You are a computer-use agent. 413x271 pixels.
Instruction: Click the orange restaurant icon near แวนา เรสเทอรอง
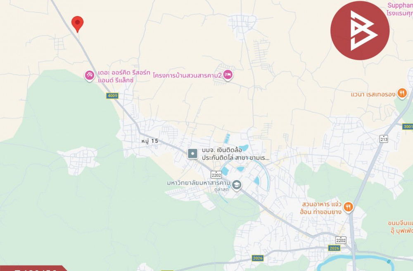pos(402,94)
